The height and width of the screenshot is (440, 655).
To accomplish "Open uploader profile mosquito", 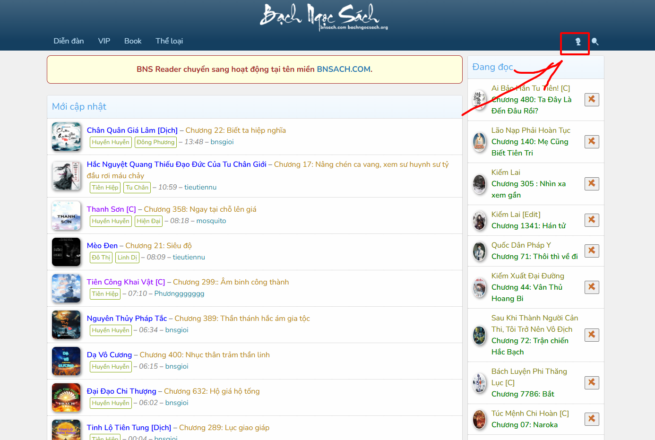I will click(211, 221).
